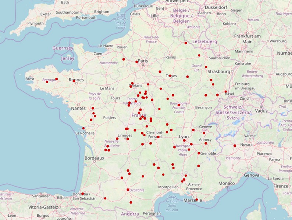Screen dimensions: 292x220
Task: Click the Grand Est region label
Action: pos(197,68)
